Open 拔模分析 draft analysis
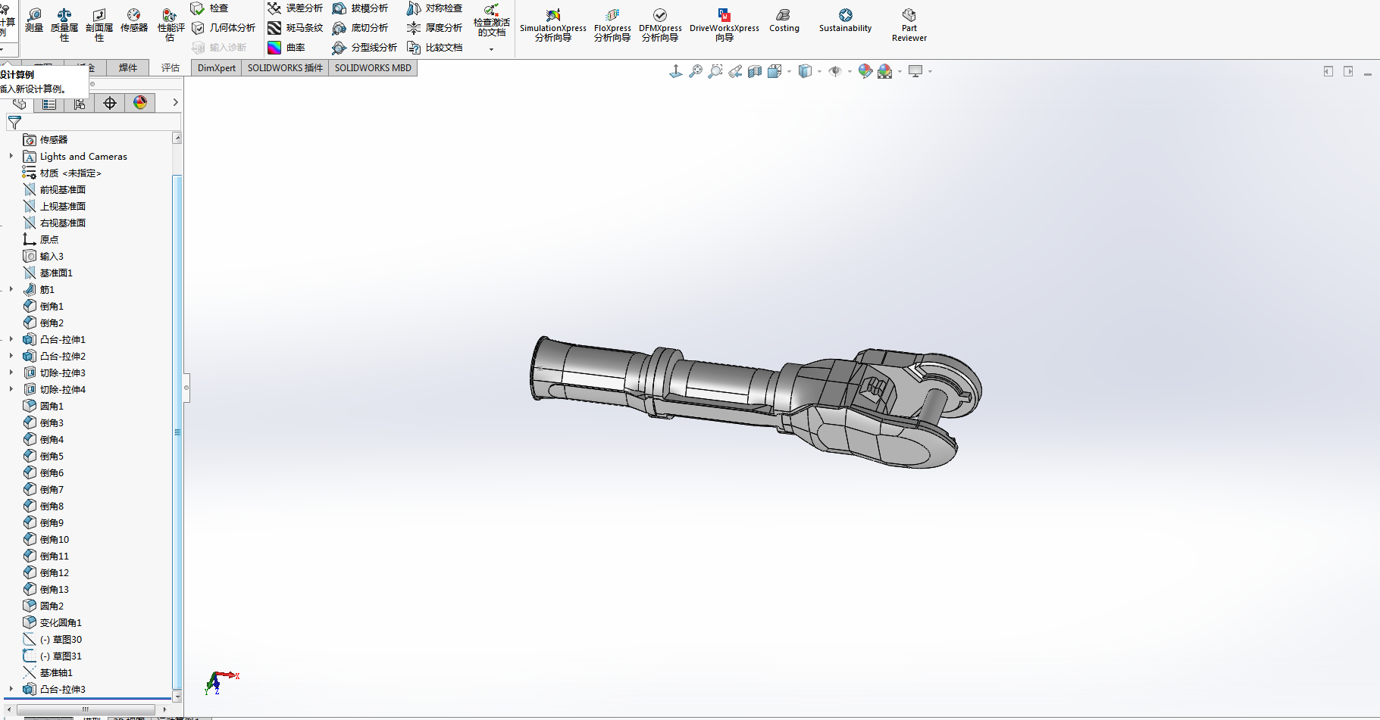The height and width of the screenshot is (720, 1380). (360, 8)
